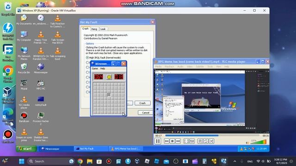This screenshot has height=166, width=296.
Task: Click Cancel in Not My Fault
Action: [x=145, y=113]
